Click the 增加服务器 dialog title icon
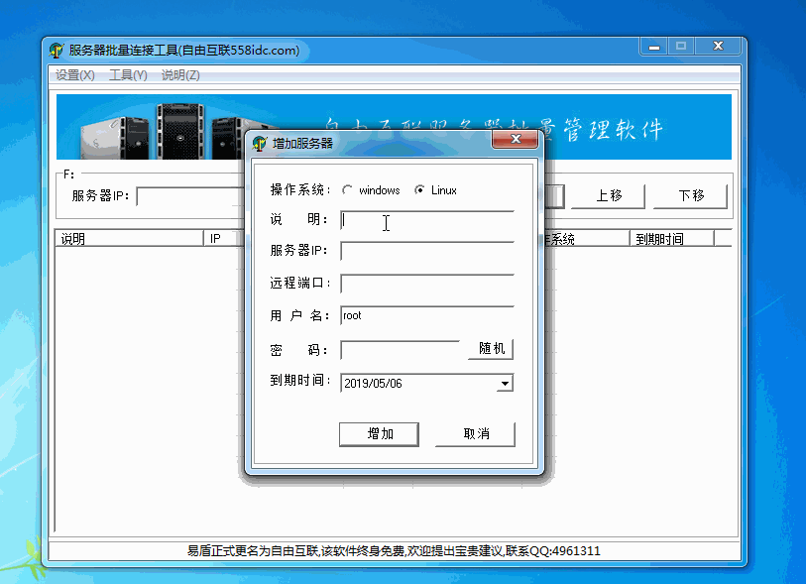This screenshot has height=584, width=806. point(260,143)
